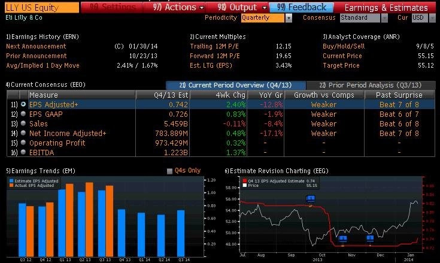
Task: Click Forward 12M P/E value 19.65
Action: pos(283,56)
